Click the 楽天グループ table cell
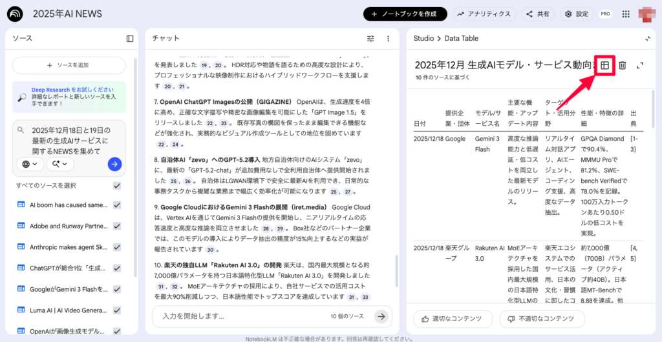The height and width of the screenshot is (342, 662). point(457,253)
